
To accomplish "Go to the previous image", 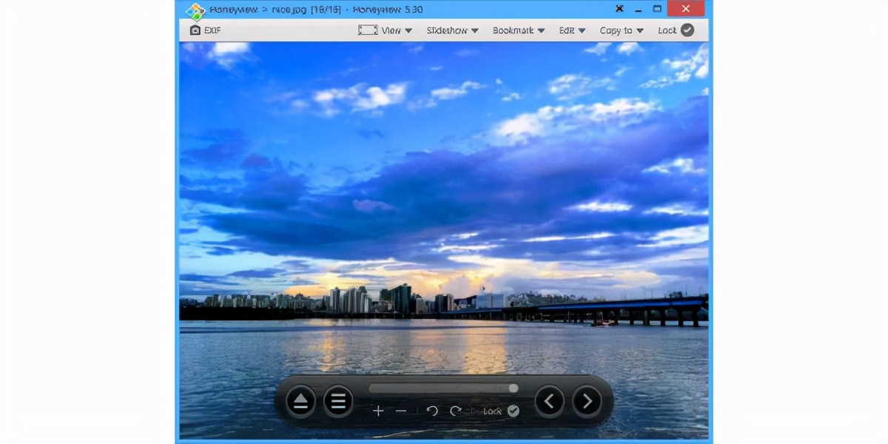I will point(549,400).
